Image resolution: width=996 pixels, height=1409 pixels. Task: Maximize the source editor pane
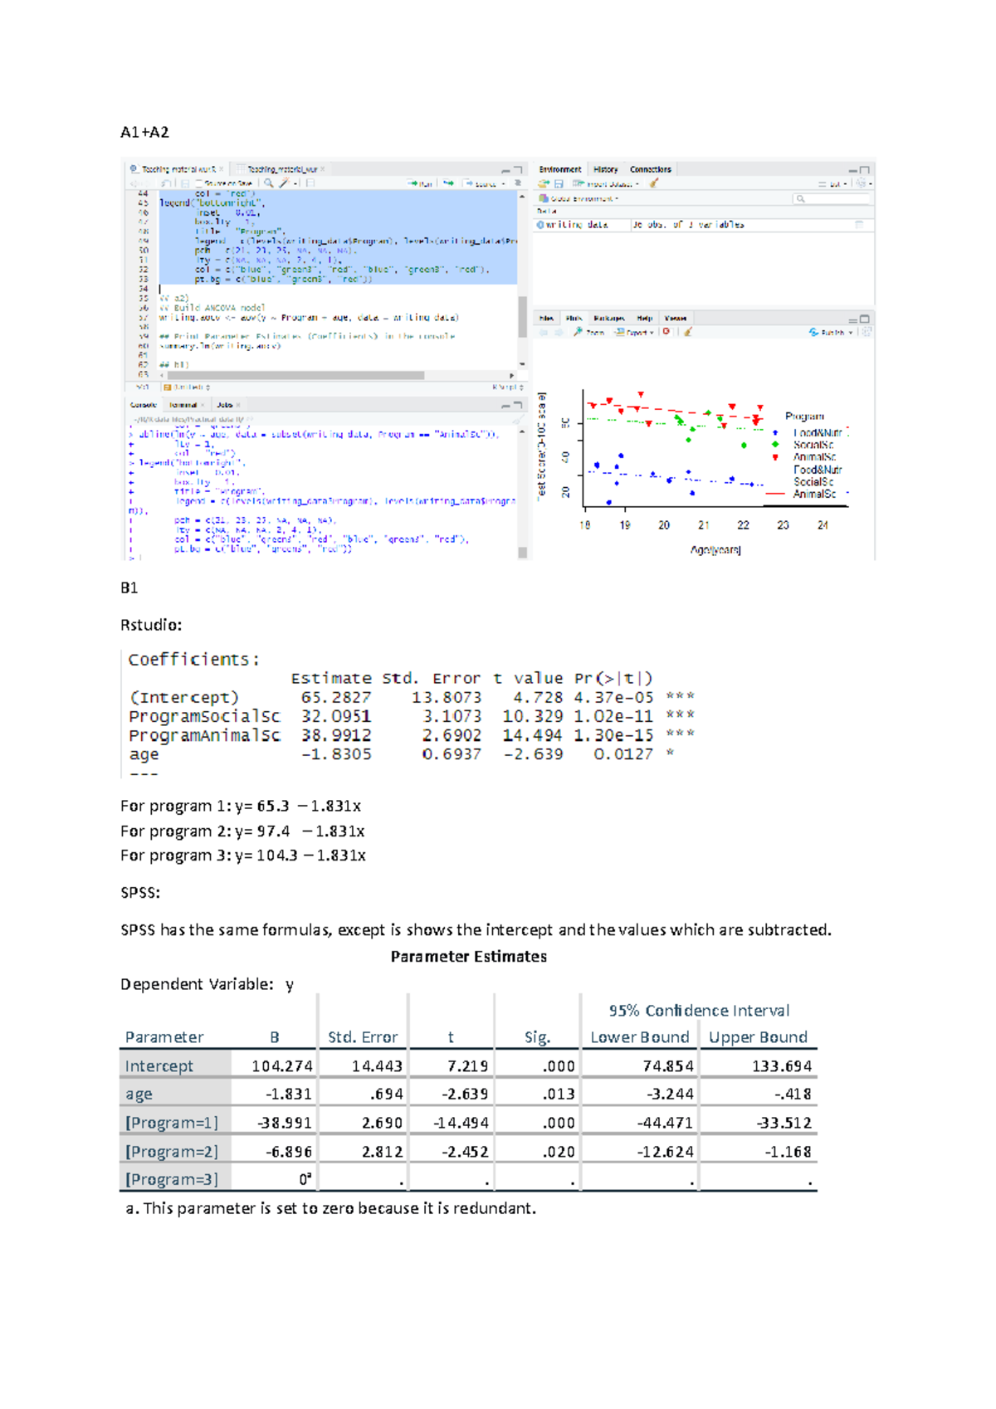(518, 170)
